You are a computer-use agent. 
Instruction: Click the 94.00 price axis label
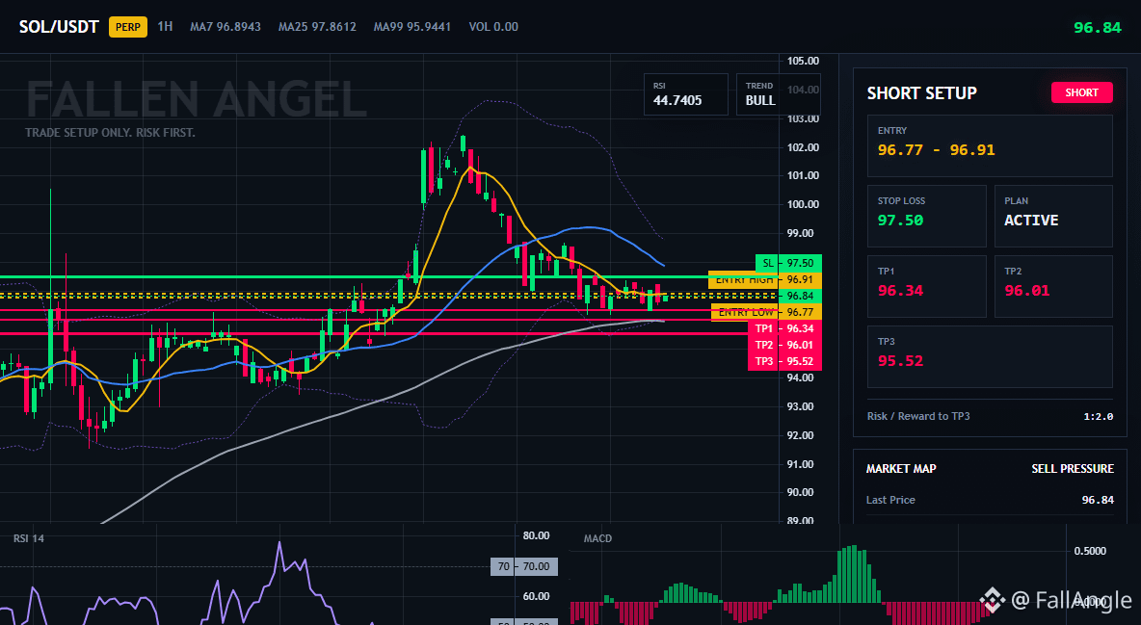[800, 378]
